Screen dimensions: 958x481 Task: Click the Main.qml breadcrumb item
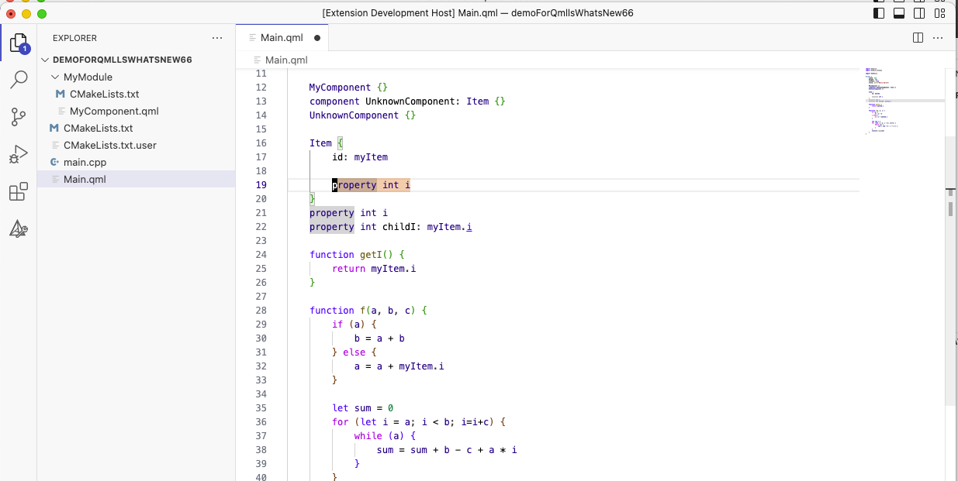pyautogui.click(x=286, y=60)
